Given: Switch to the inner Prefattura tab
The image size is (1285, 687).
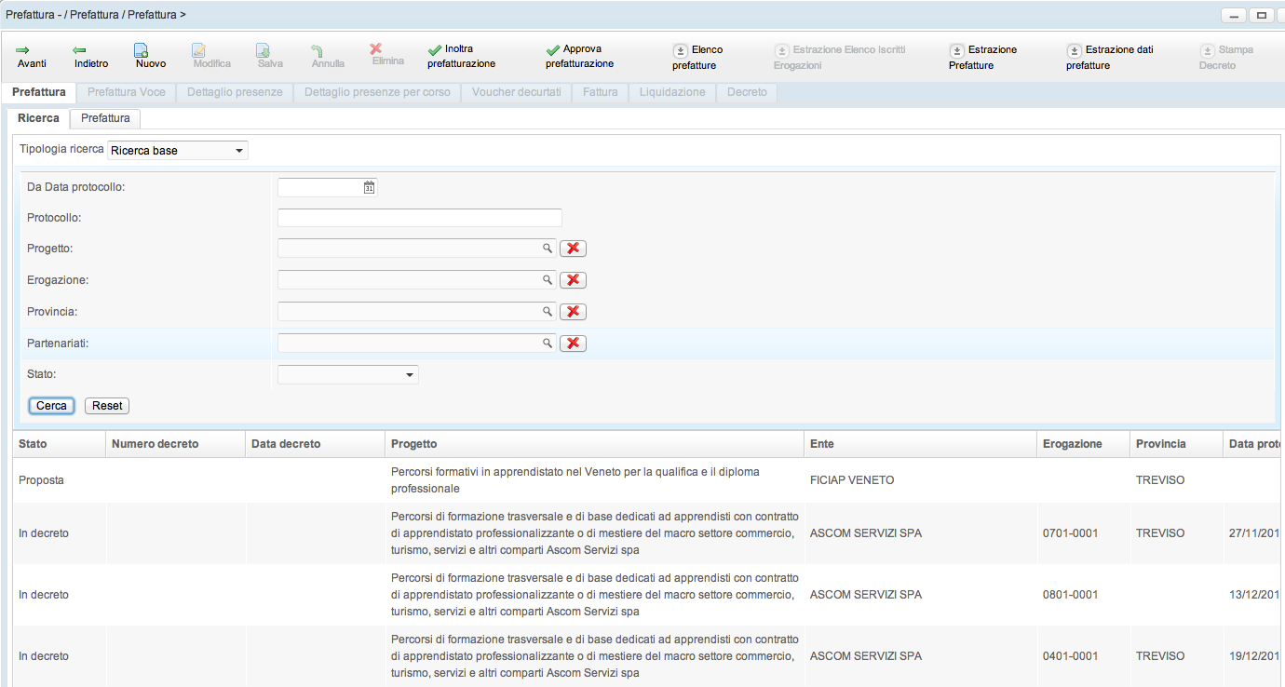Looking at the screenshot, I should point(105,118).
